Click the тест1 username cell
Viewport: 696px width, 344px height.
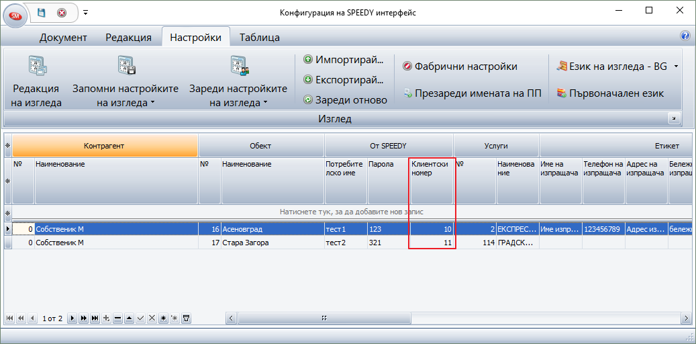[x=346, y=229]
